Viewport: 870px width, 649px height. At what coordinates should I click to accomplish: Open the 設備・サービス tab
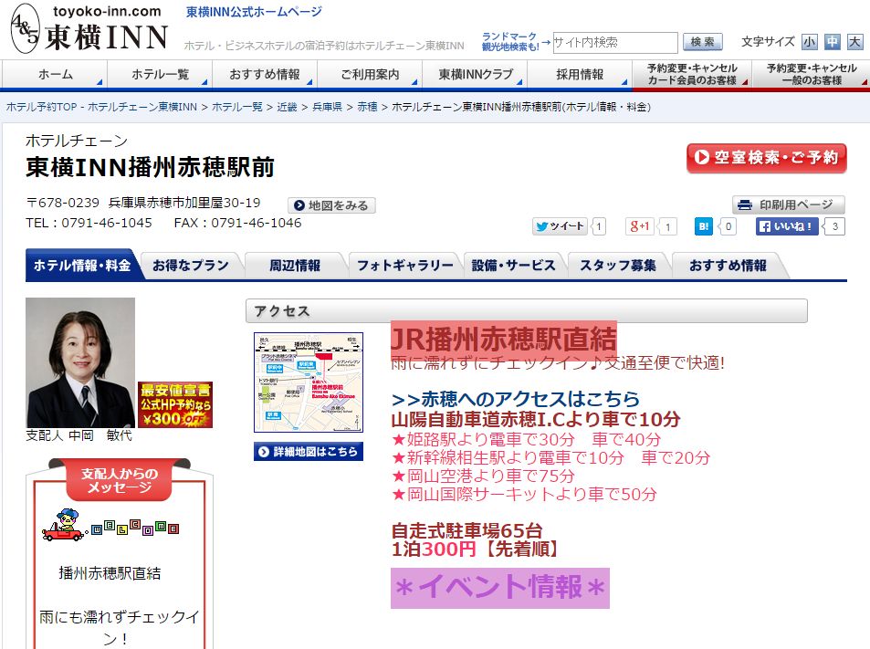(x=513, y=266)
